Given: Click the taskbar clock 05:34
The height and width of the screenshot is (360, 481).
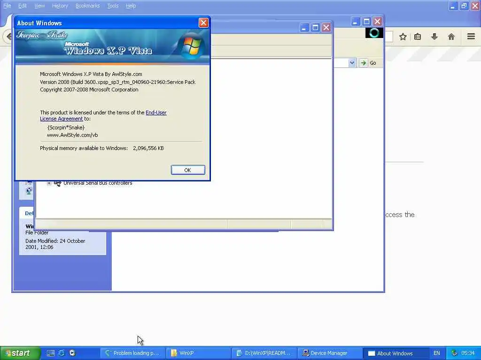Looking at the screenshot, I should click(468, 353).
